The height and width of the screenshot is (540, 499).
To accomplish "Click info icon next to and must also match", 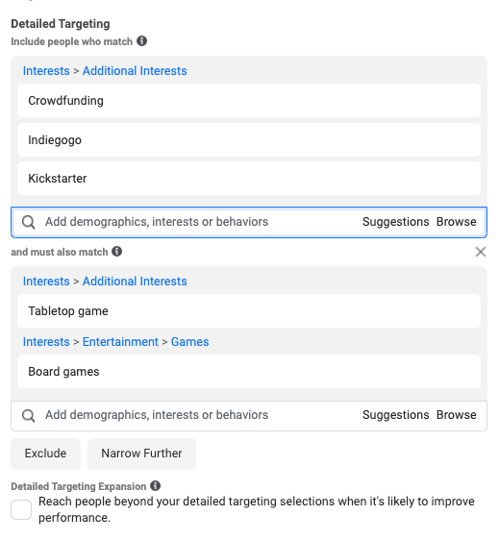I will point(117,252).
